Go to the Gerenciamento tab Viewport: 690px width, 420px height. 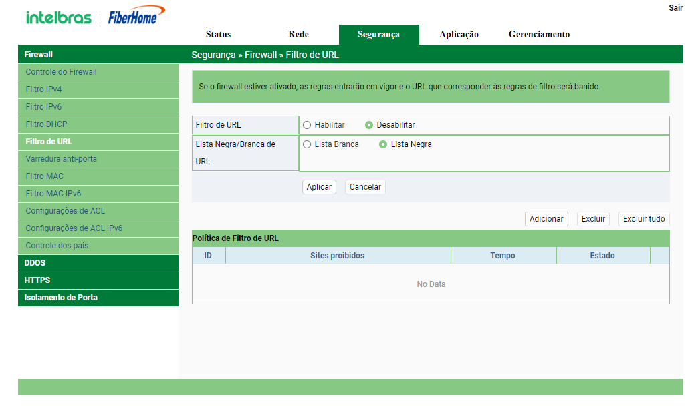point(539,34)
